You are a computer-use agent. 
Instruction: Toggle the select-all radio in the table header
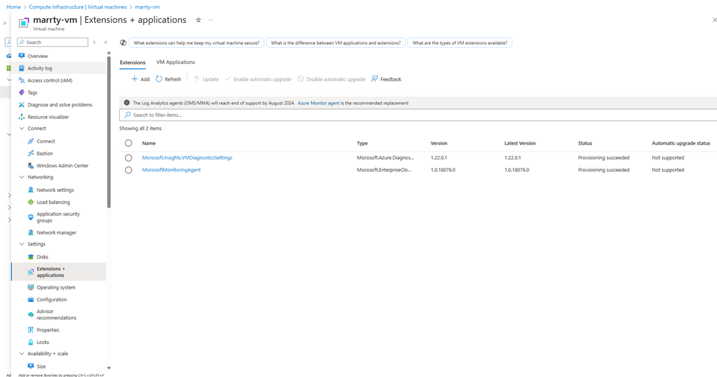pyautogui.click(x=129, y=143)
